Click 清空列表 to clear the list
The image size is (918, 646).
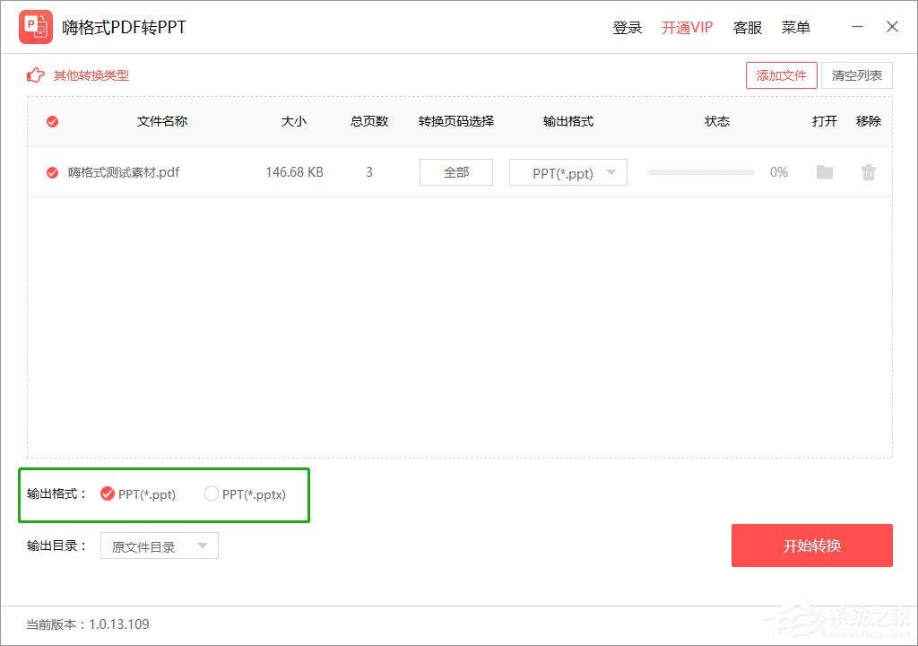[x=857, y=75]
